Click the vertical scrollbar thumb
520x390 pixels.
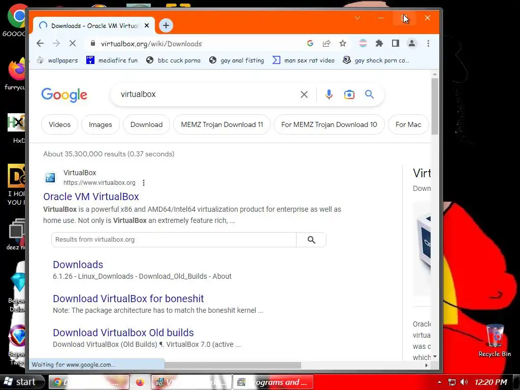click(435, 106)
